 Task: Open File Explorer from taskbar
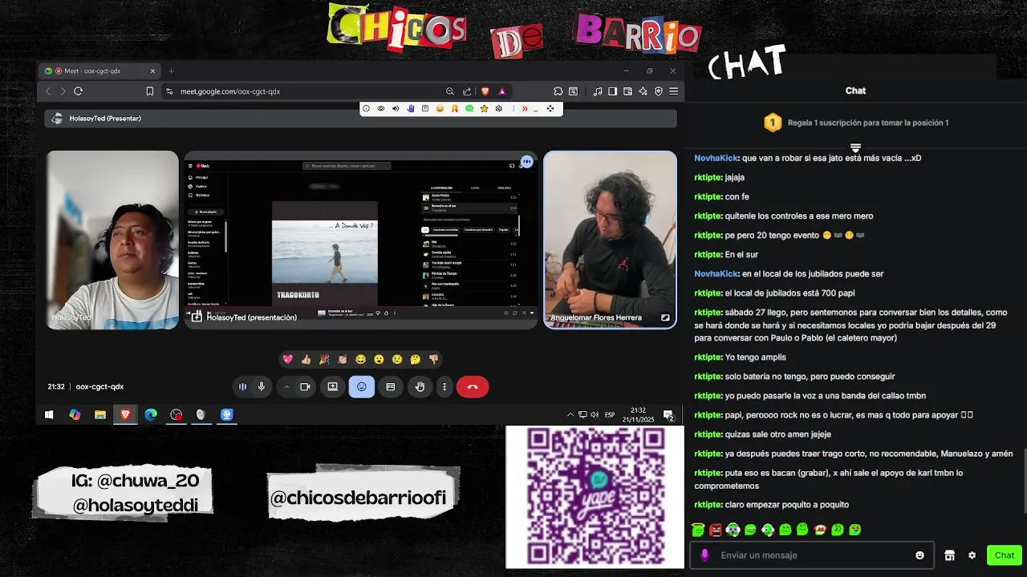click(x=99, y=414)
